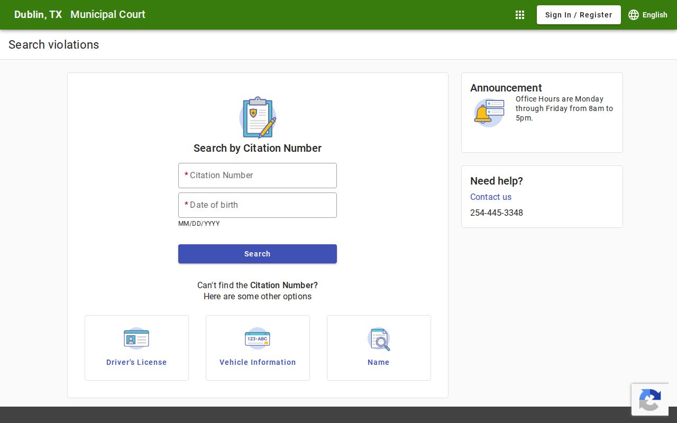The width and height of the screenshot is (677, 423).
Task: Click the Vehicle Information license plate icon
Action: coord(258,338)
